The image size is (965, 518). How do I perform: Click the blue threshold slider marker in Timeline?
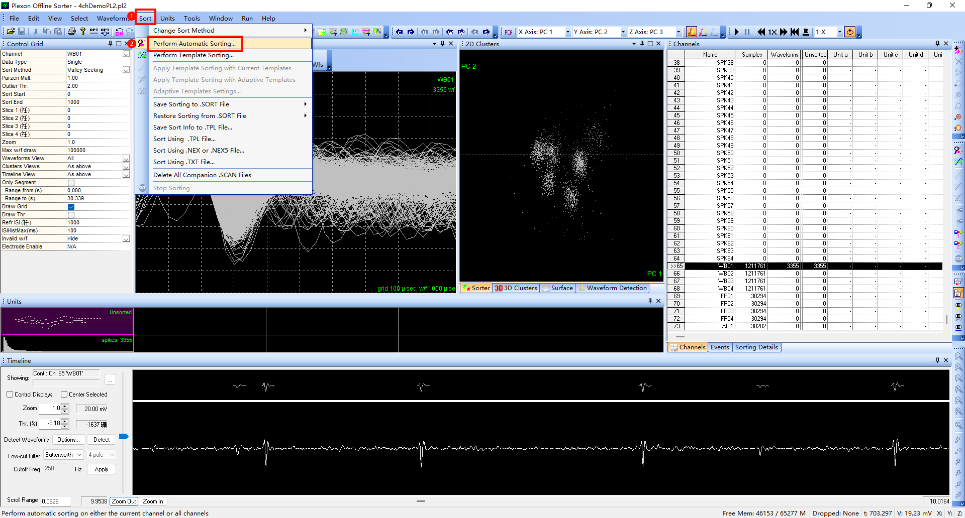tap(124, 437)
